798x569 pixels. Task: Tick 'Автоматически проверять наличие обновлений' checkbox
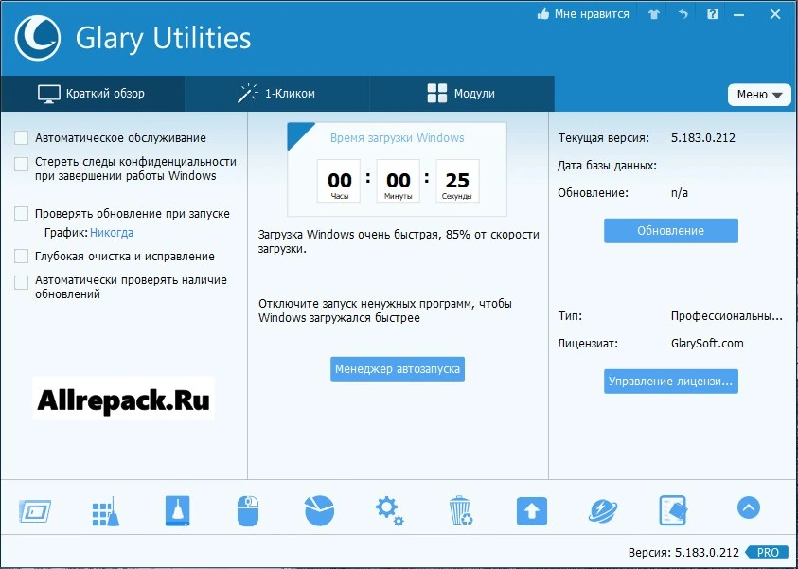pos(22,282)
